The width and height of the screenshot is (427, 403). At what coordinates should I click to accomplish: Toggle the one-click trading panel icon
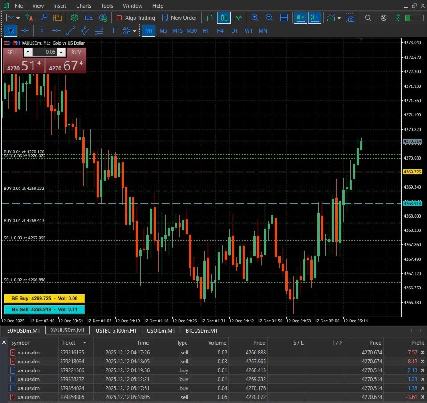pos(7,43)
